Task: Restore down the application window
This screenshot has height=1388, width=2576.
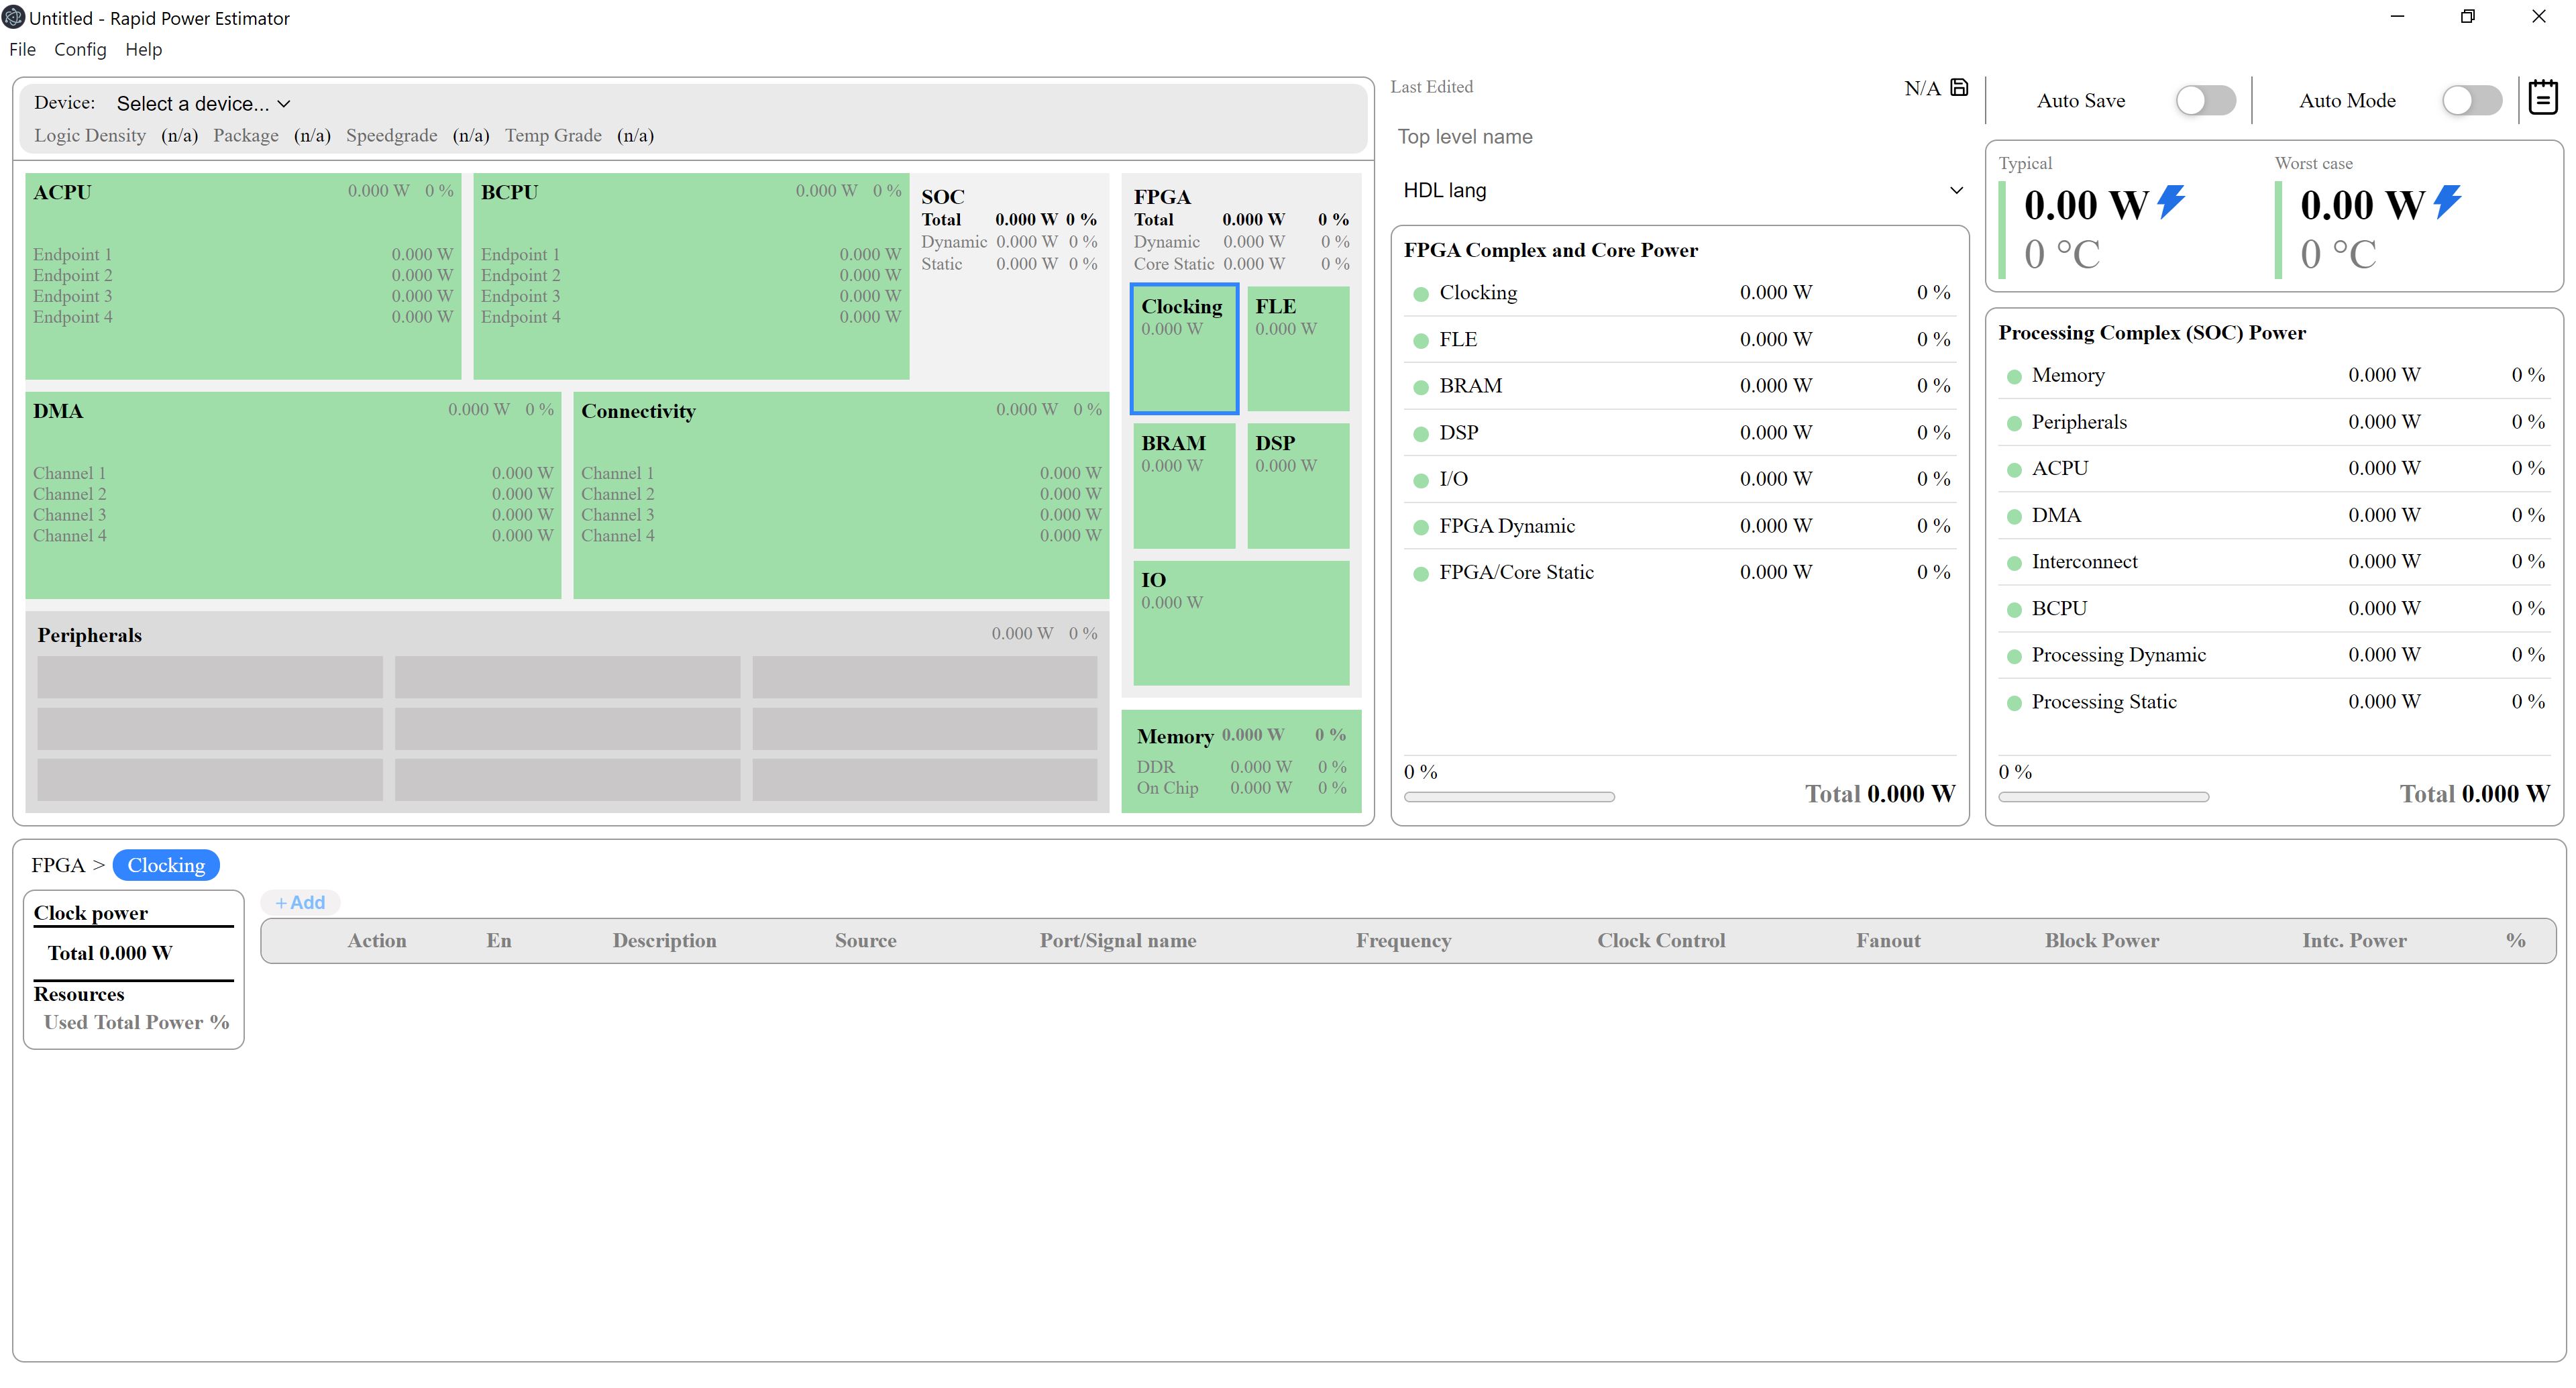Action: (2467, 17)
